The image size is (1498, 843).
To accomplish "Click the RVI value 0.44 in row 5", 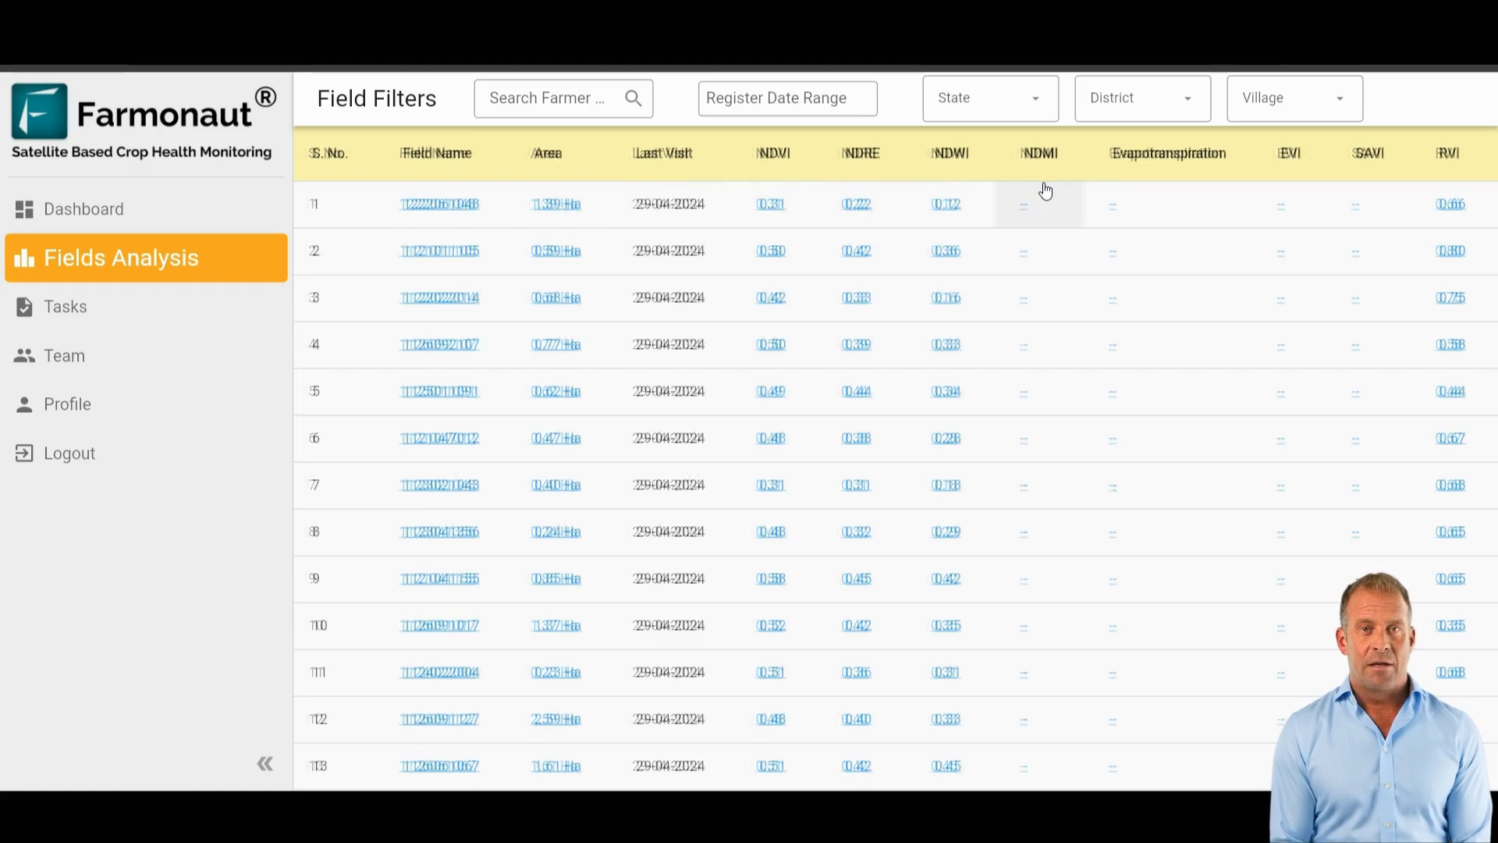I will pyautogui.click(x=1450, y=392).
